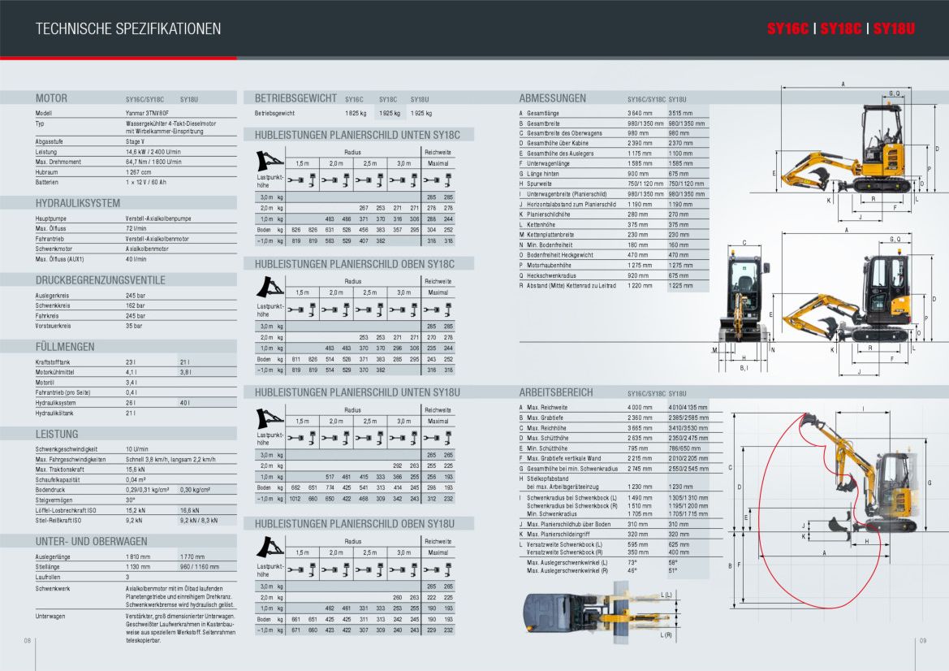Click the red SY18C model name in header

(841, 28)
